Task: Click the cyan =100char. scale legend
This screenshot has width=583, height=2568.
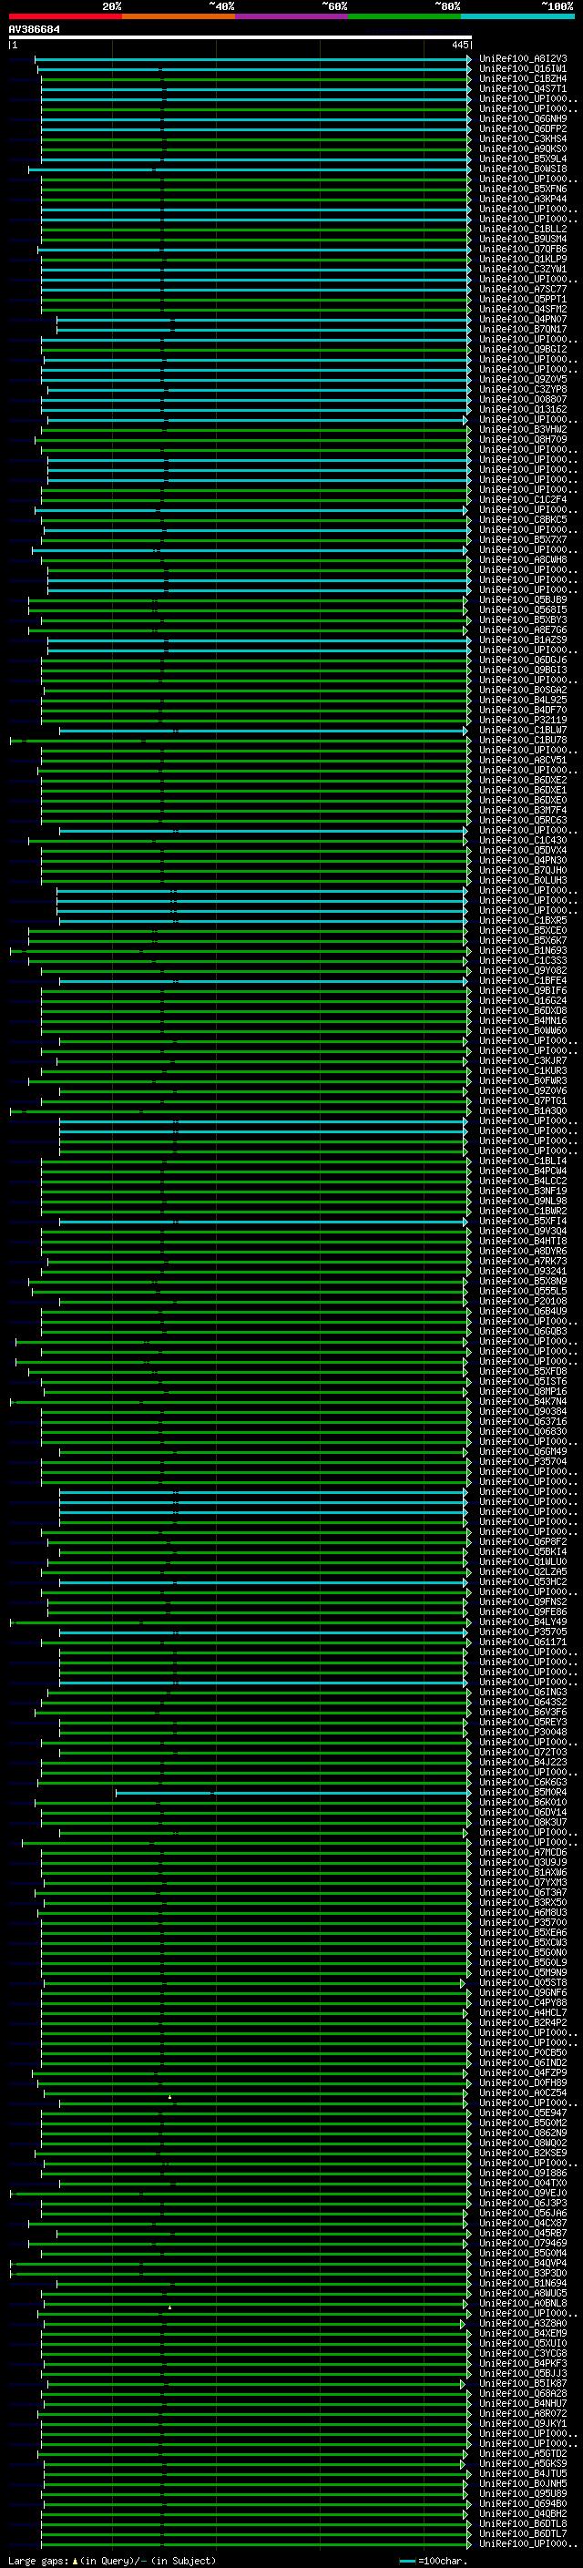Action: [x=434, y=2561]
